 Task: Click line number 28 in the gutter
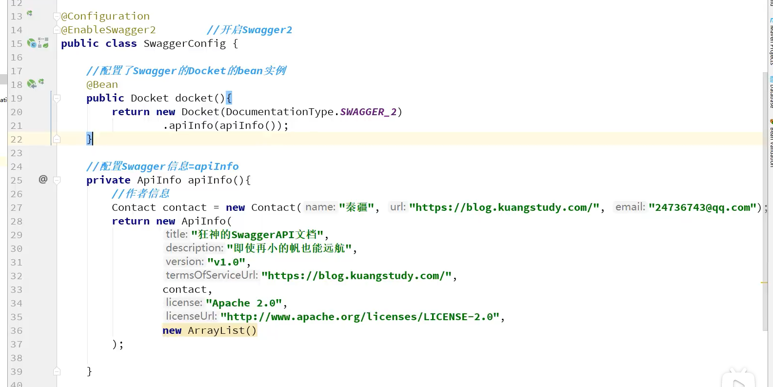[x=17, y=221]
